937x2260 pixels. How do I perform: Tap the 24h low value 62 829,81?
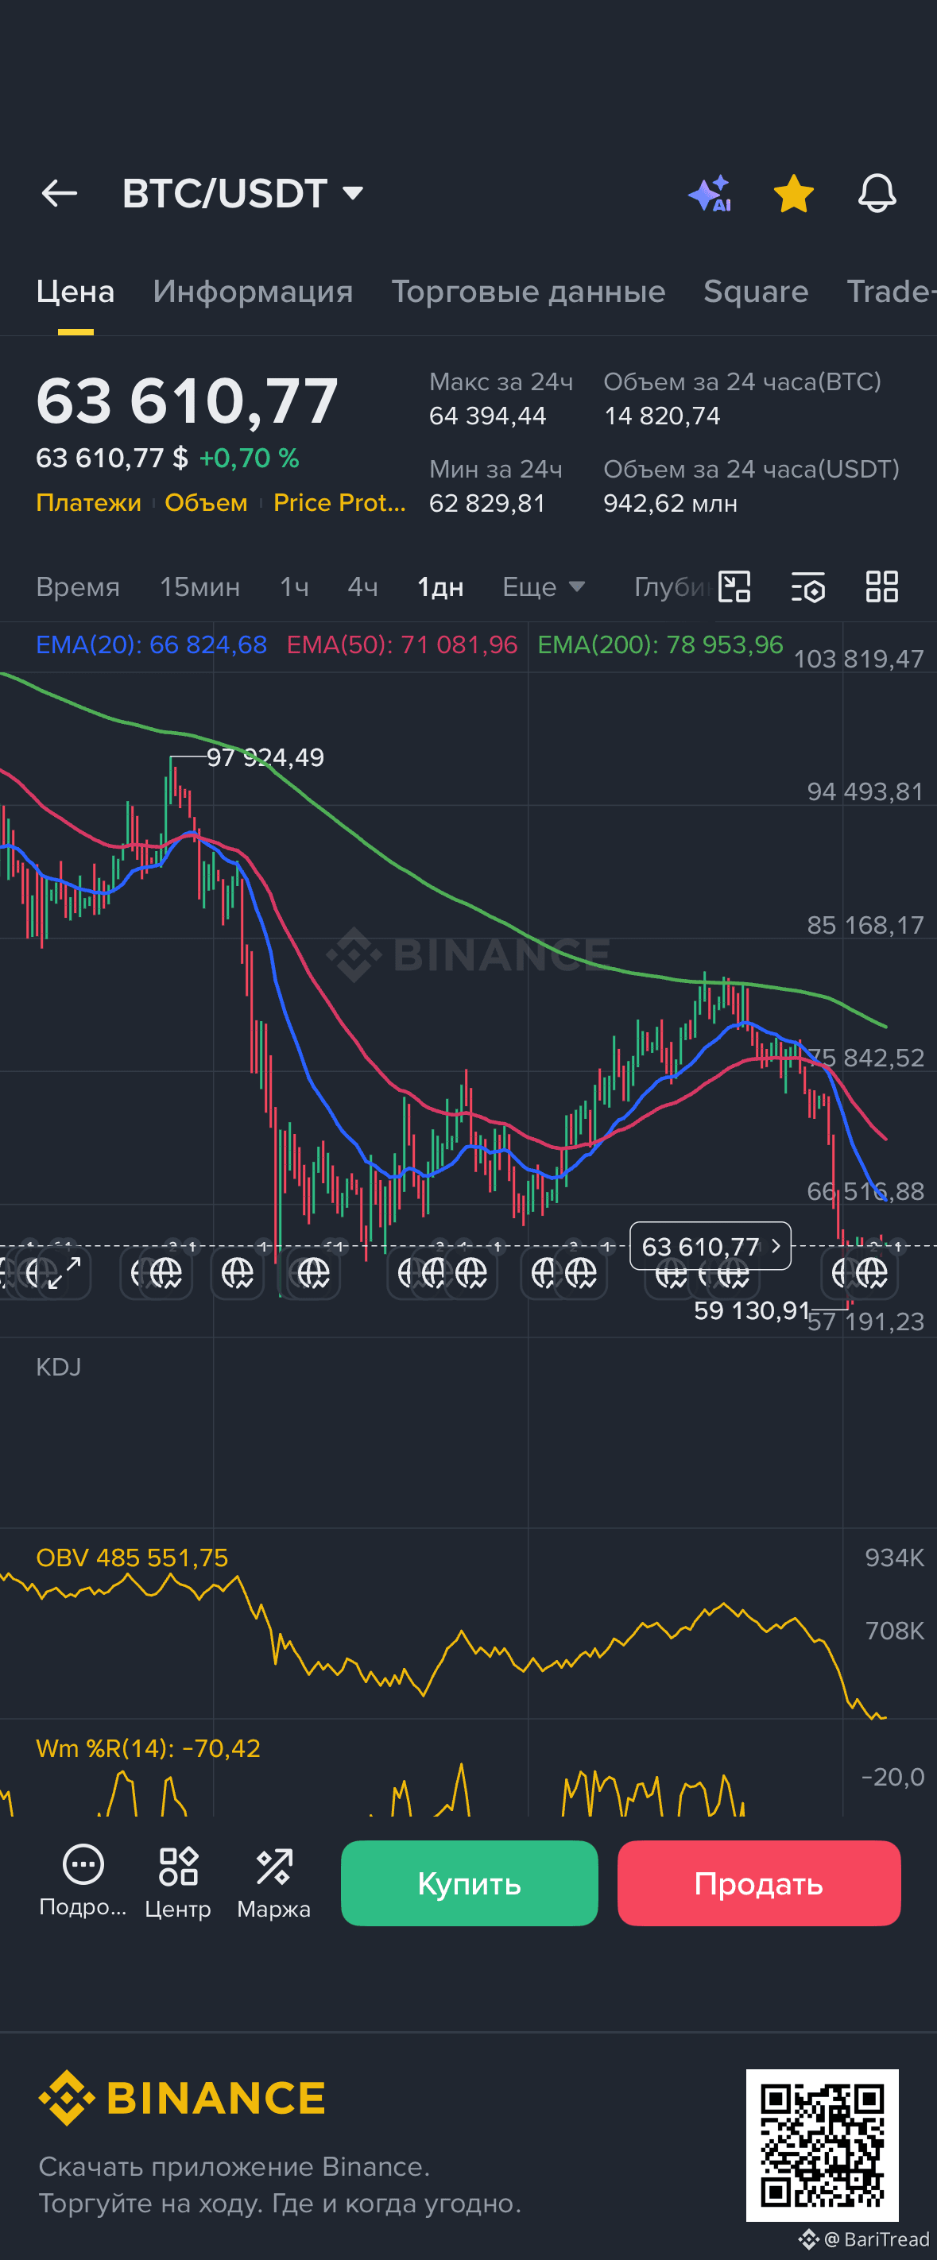(x=487, y=504)
